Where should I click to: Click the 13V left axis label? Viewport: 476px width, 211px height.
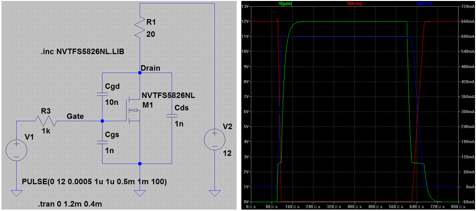coord(245,6)
